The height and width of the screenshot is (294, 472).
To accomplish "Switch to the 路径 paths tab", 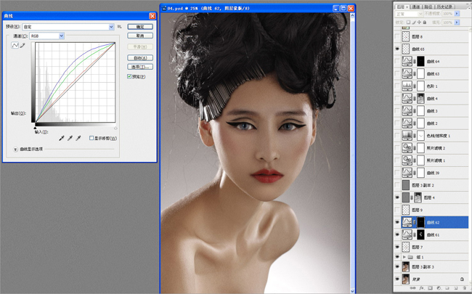I will [x=428, y=7].
